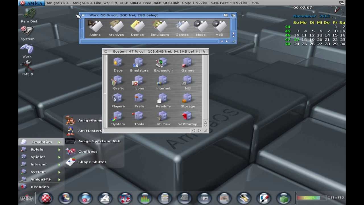Click the System window scroll up arrow
The width and height of the screenshot is (364, 205).
(206, 122)
